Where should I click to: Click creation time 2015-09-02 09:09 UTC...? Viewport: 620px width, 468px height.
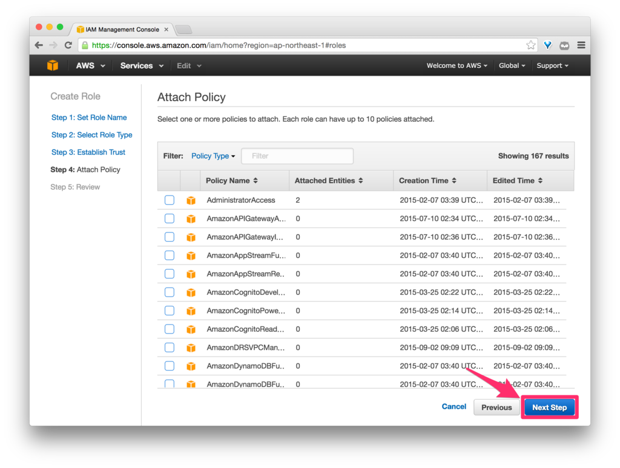click(441, 348)
